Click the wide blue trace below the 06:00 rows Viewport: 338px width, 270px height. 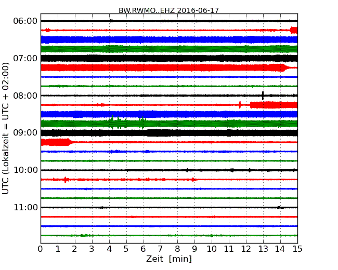pos(169,39)
